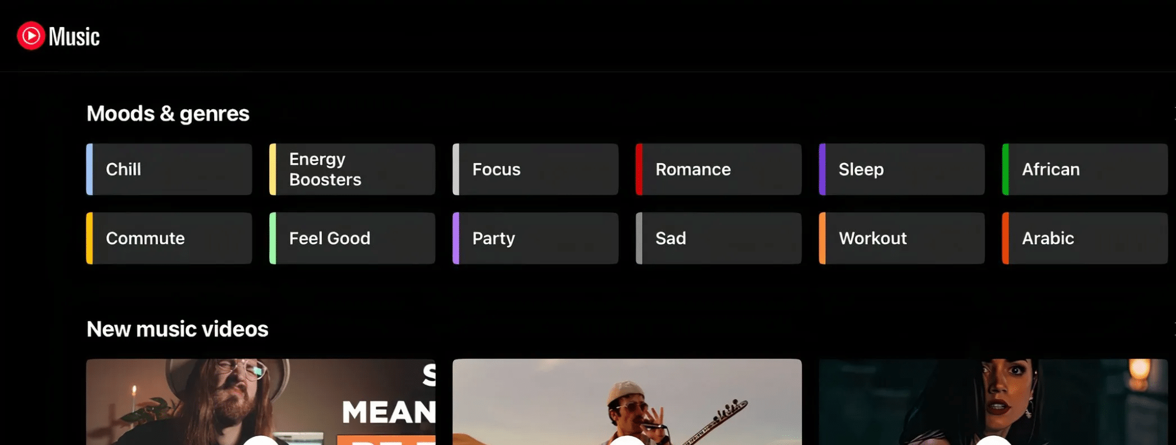
Task: Open video thumbnail of singer with guitar
Action: (x=627, y=402)
